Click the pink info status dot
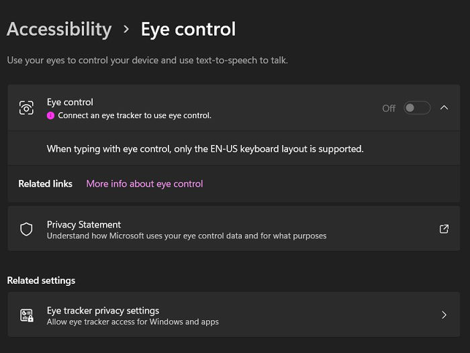This screenshot has width=470, height=353. pos(50,115)
